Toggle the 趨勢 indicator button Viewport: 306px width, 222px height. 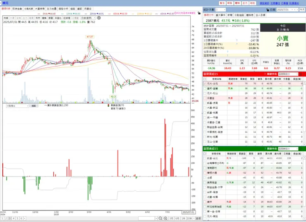(44, 18)
